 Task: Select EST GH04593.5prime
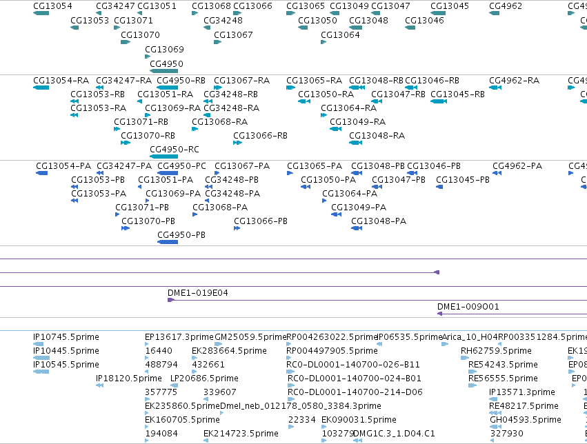click(495, 427)
